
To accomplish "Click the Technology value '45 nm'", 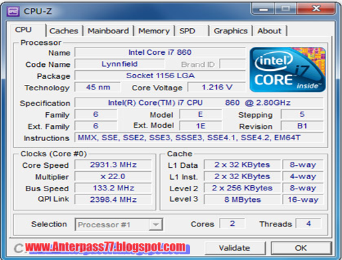I will coord(98,88).
